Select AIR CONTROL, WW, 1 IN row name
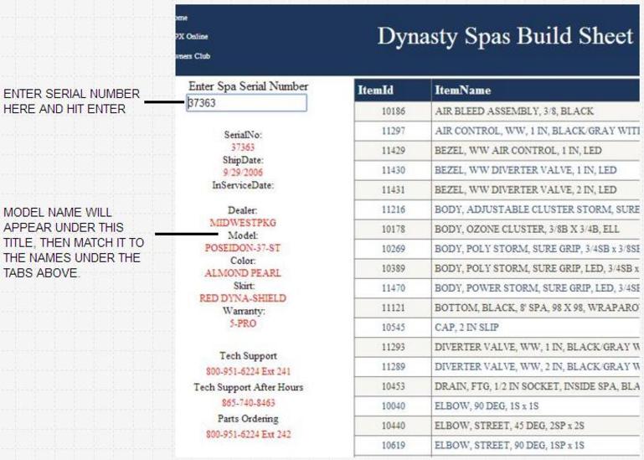This screenshot has width=644, height=460. point(537,131)
